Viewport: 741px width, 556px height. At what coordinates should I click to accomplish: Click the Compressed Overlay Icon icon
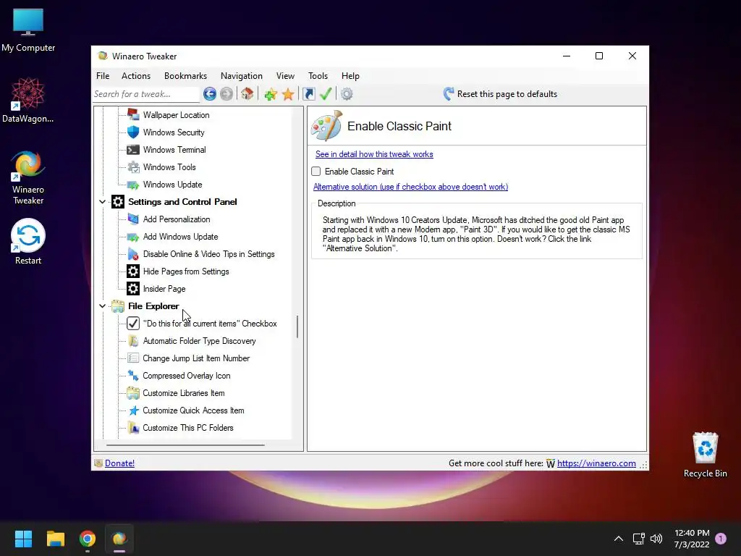(x=133, y=376)
